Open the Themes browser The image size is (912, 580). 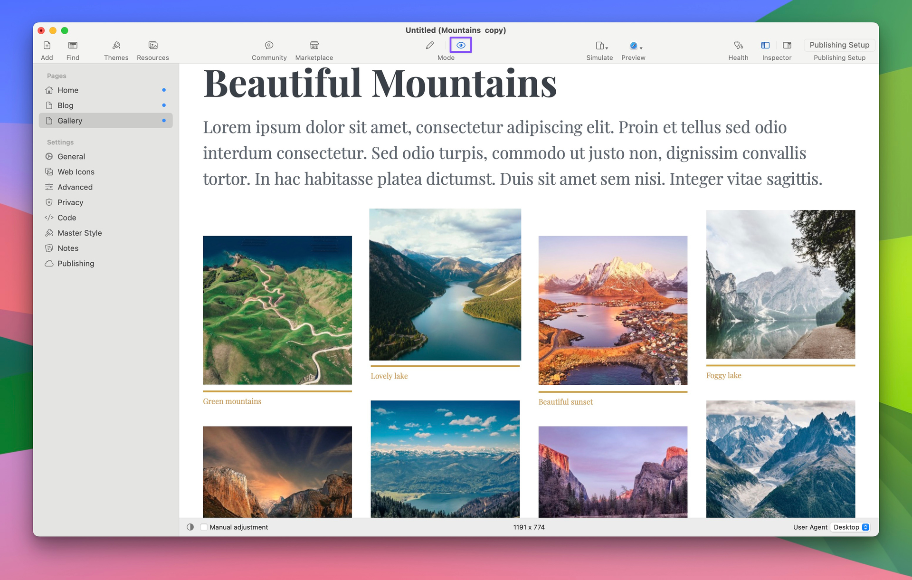click(x=116, y=46)
